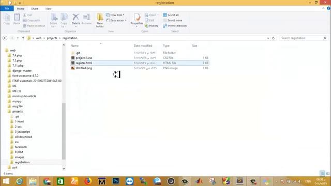Select the myapp folder in the tree
The width and height of the screenshot is (331, 186).
(17, 101)
